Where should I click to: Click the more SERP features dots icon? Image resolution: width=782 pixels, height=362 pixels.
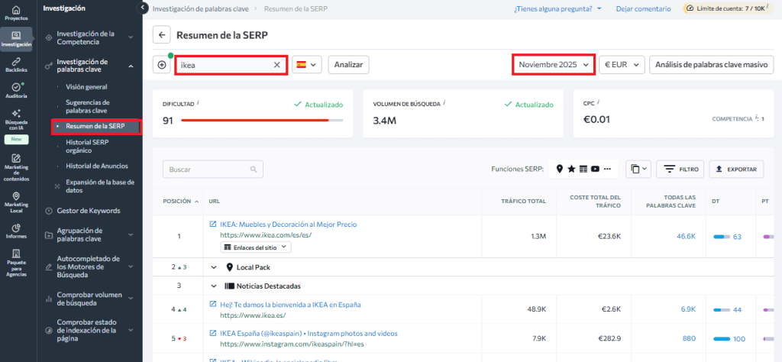pos(608,169)
